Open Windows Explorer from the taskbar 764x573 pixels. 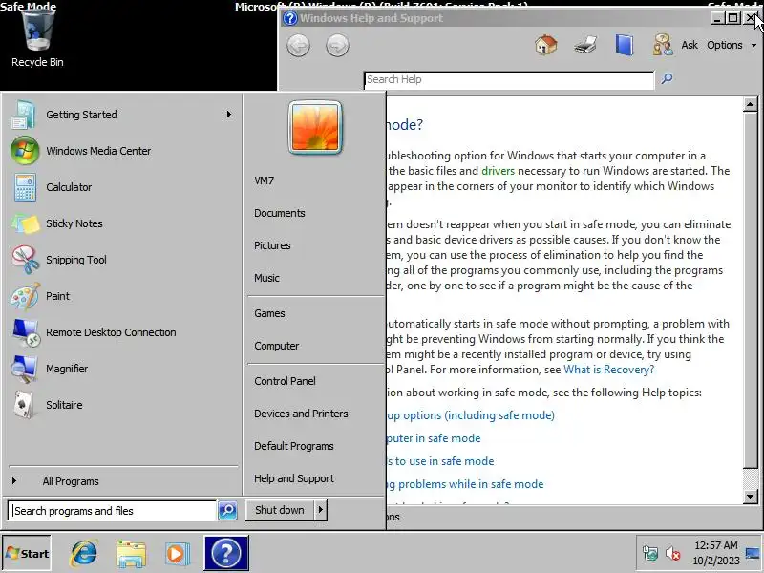(131, 554)
